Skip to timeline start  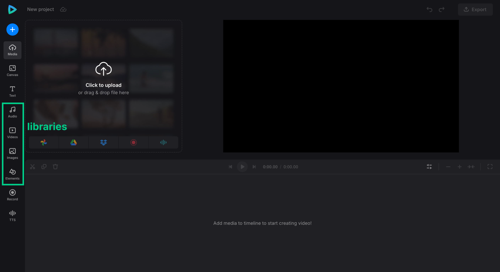231,167
